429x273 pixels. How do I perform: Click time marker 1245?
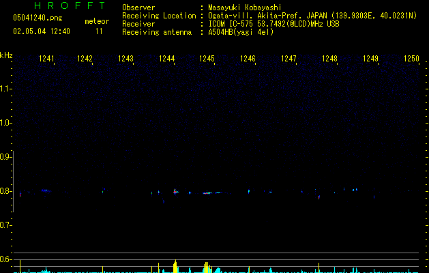207,59
